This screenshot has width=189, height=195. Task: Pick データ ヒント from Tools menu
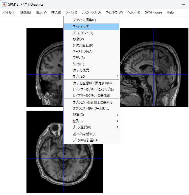(x=83, y=51)
